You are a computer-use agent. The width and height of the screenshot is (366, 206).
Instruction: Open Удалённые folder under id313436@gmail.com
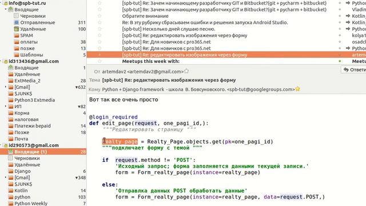click(x=27, y=74)
